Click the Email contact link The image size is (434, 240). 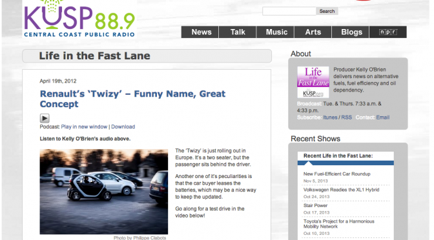coord(383,117)
